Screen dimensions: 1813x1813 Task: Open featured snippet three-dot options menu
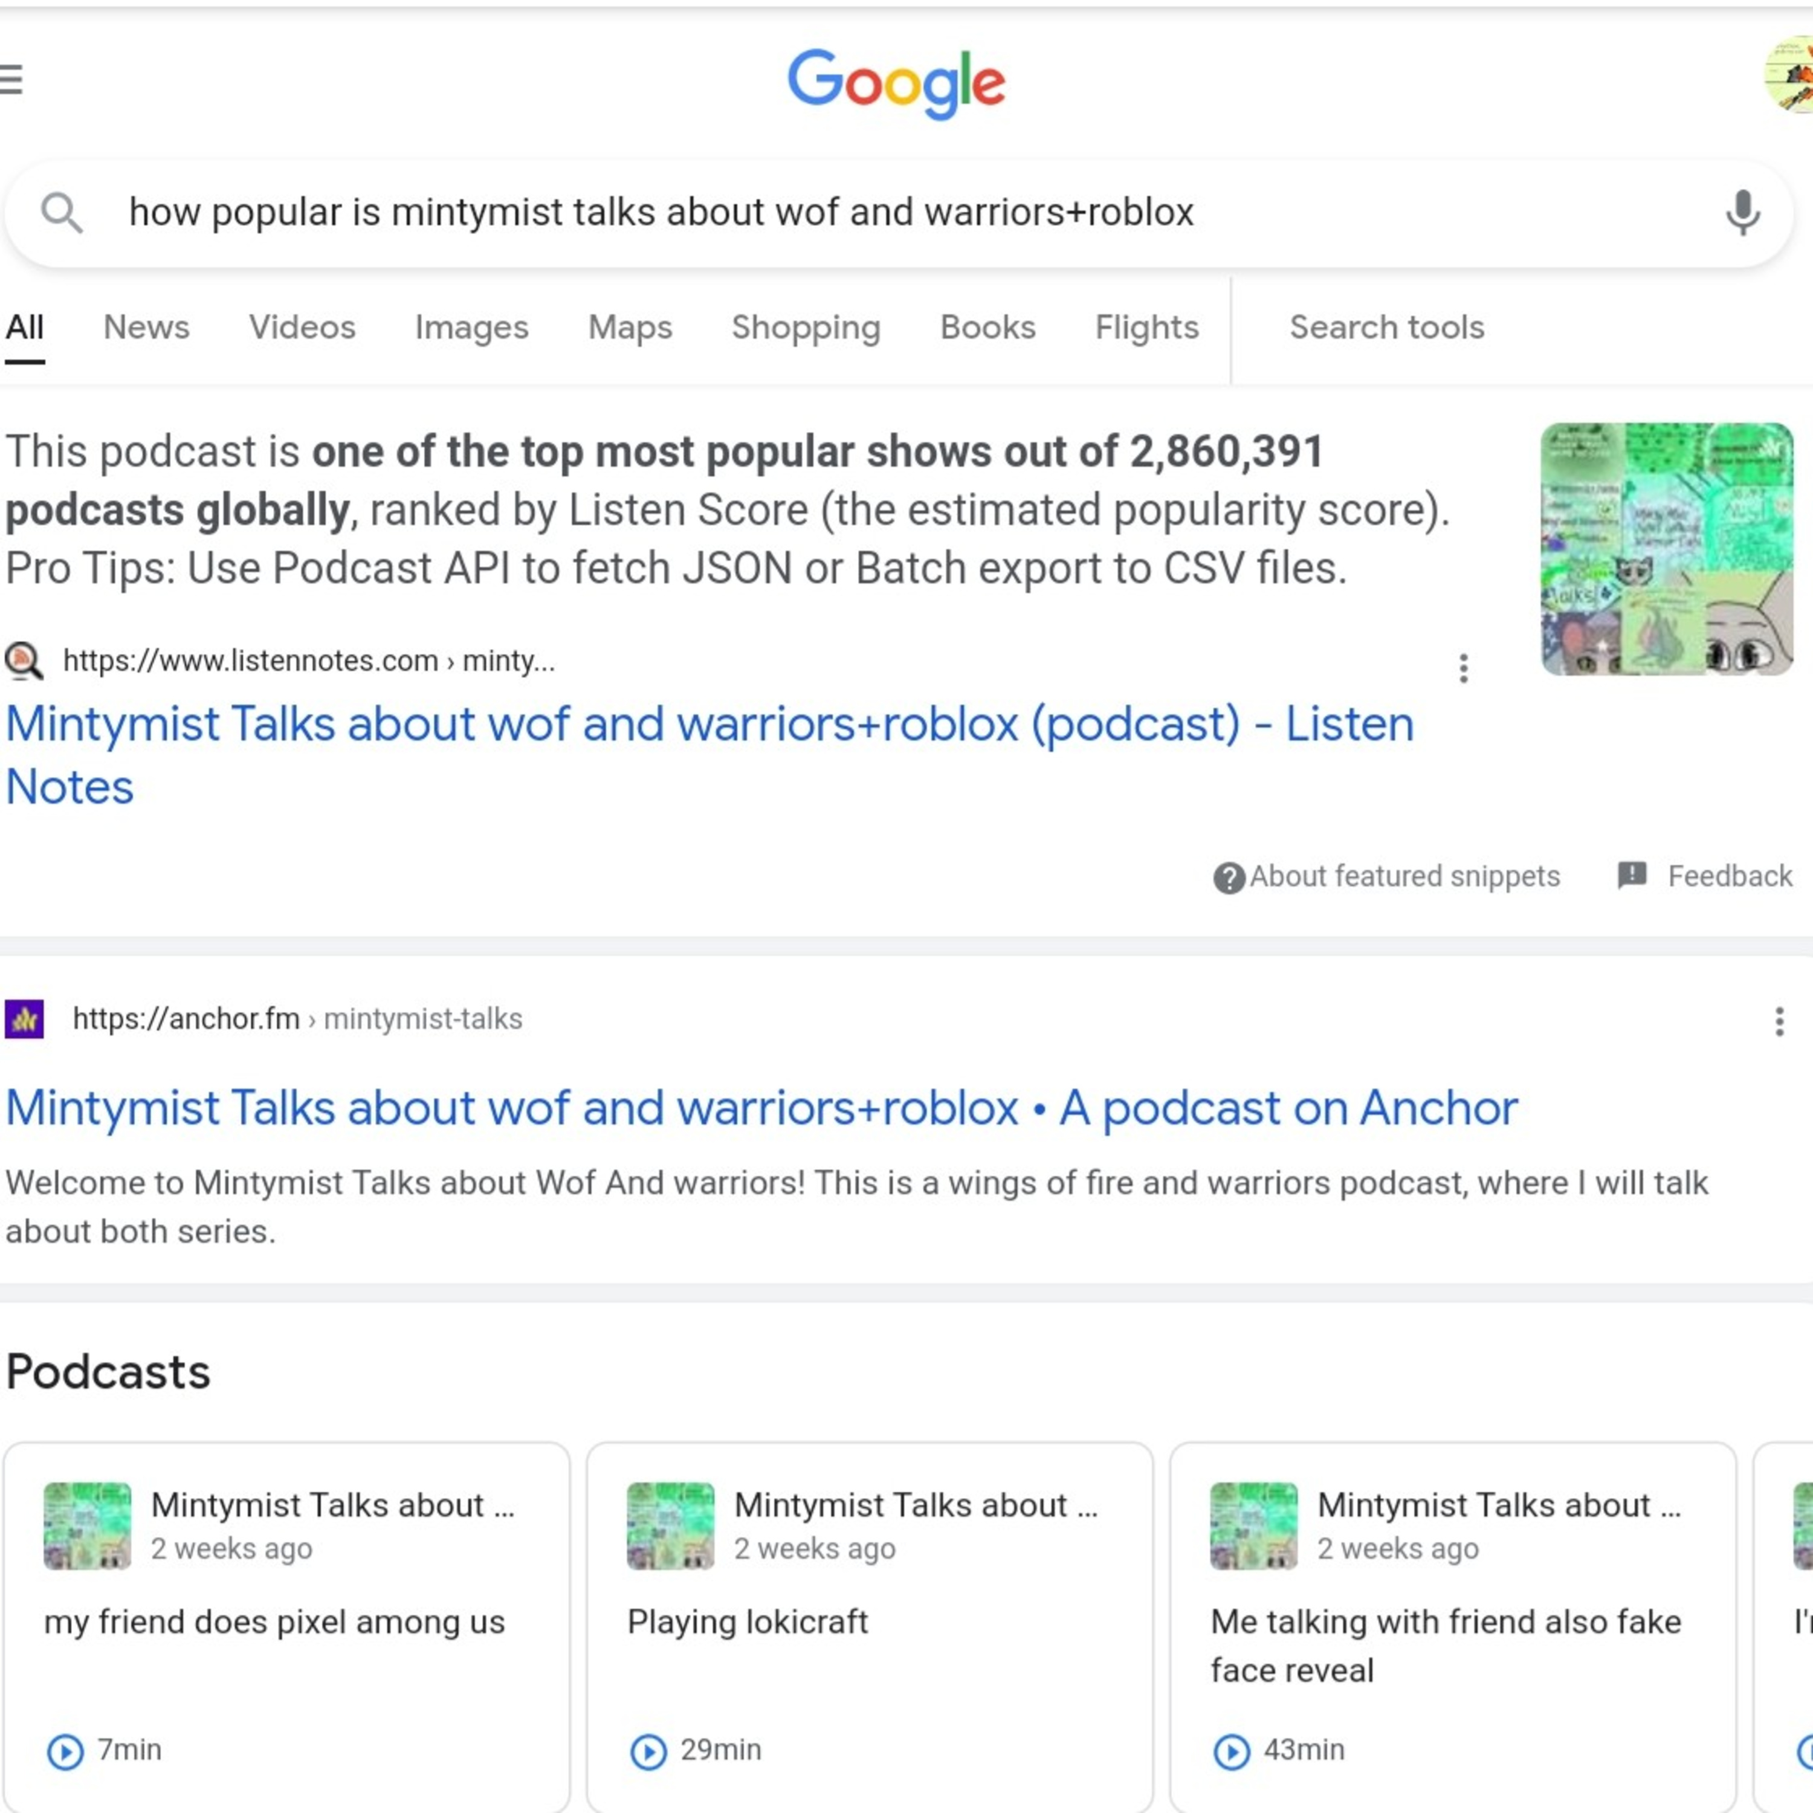[x=1463, y=668]
